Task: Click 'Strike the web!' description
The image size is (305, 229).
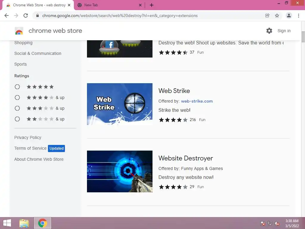Action: [x=174, y=110]
